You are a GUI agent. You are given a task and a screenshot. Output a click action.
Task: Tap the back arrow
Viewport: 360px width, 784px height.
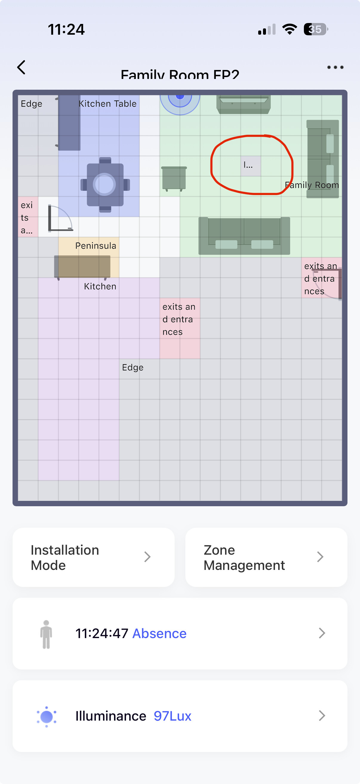point(21,67)
